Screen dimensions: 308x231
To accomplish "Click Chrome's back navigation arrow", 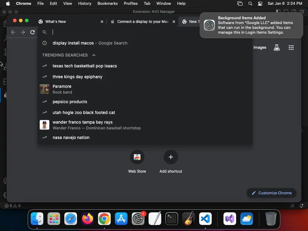I will coord(13,32).
